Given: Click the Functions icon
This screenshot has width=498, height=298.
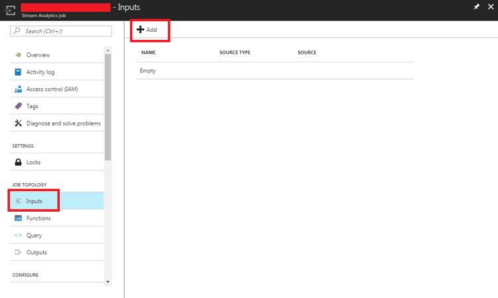Looking at the screenshot, I should tap(18, 218).
